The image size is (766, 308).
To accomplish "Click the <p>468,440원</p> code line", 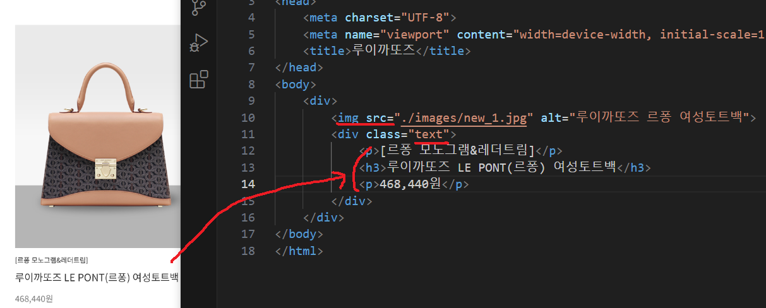I will pos(414,184).
